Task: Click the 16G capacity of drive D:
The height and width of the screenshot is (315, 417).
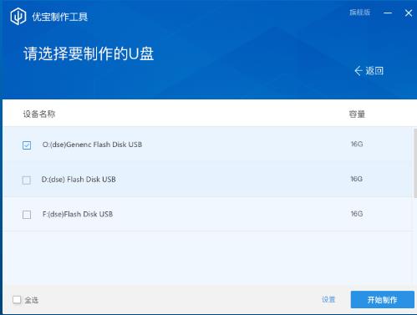Action: pos(357,179)
